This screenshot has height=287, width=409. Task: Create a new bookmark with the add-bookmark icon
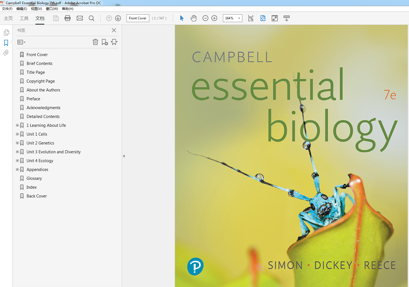105,42
